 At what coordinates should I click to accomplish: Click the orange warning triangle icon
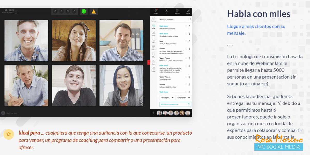(94, 11)
